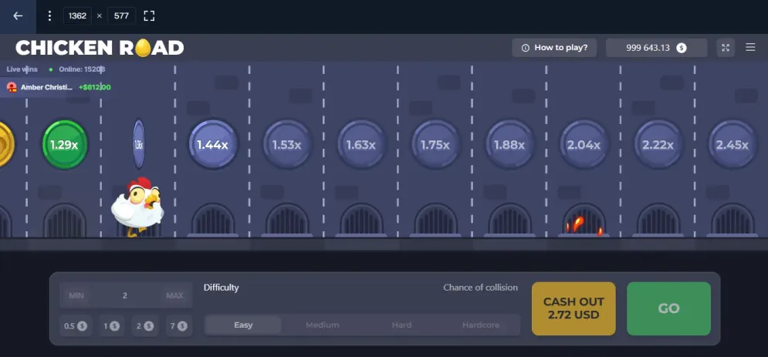Edit the width field showing 1362
This screenshot has height=357, width=768.
(77, 15)
